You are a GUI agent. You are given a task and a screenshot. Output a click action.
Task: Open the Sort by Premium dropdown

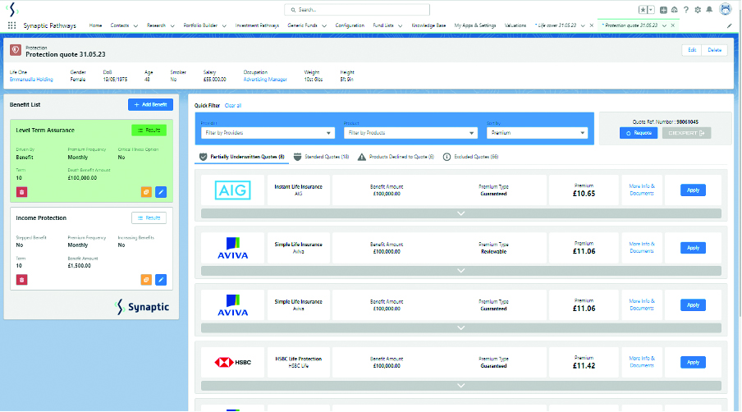pos(537,133)
